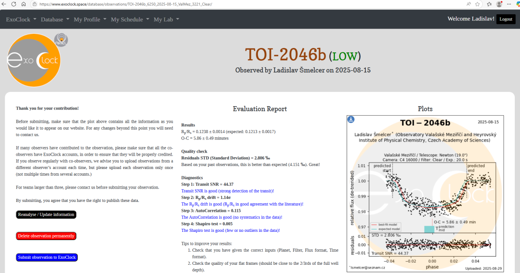Open browser settings and more menu
This screenshot has width=520, height=273.
(x=510, y=4)
